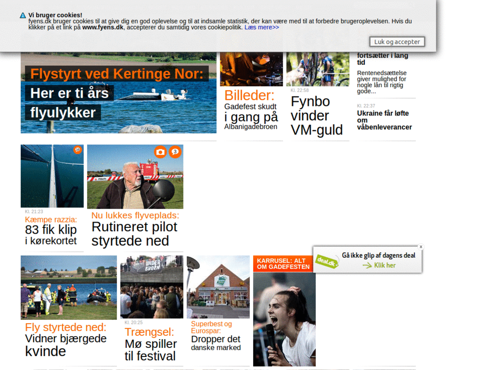Click the camera icon on pilot photo
The width and height of the screenshot is (493, 370).
(160, 152)
